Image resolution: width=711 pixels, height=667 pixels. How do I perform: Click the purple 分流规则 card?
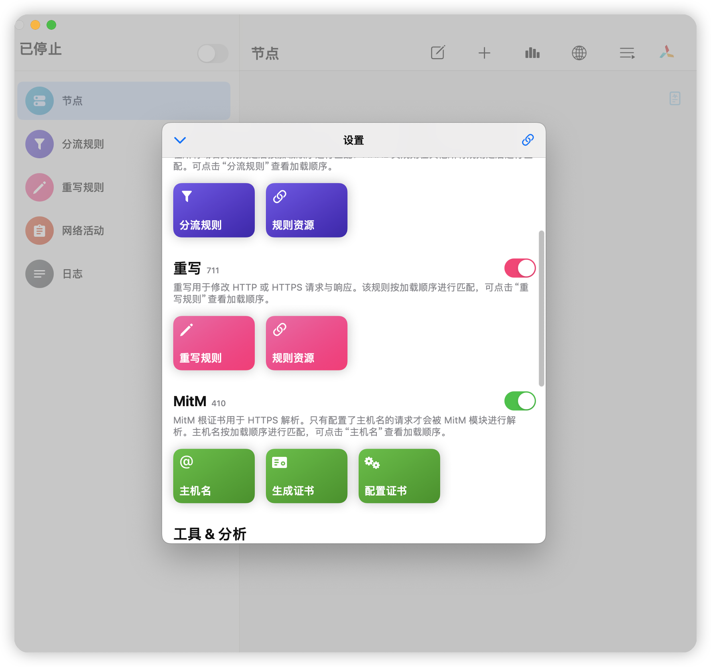click(214, 210)
